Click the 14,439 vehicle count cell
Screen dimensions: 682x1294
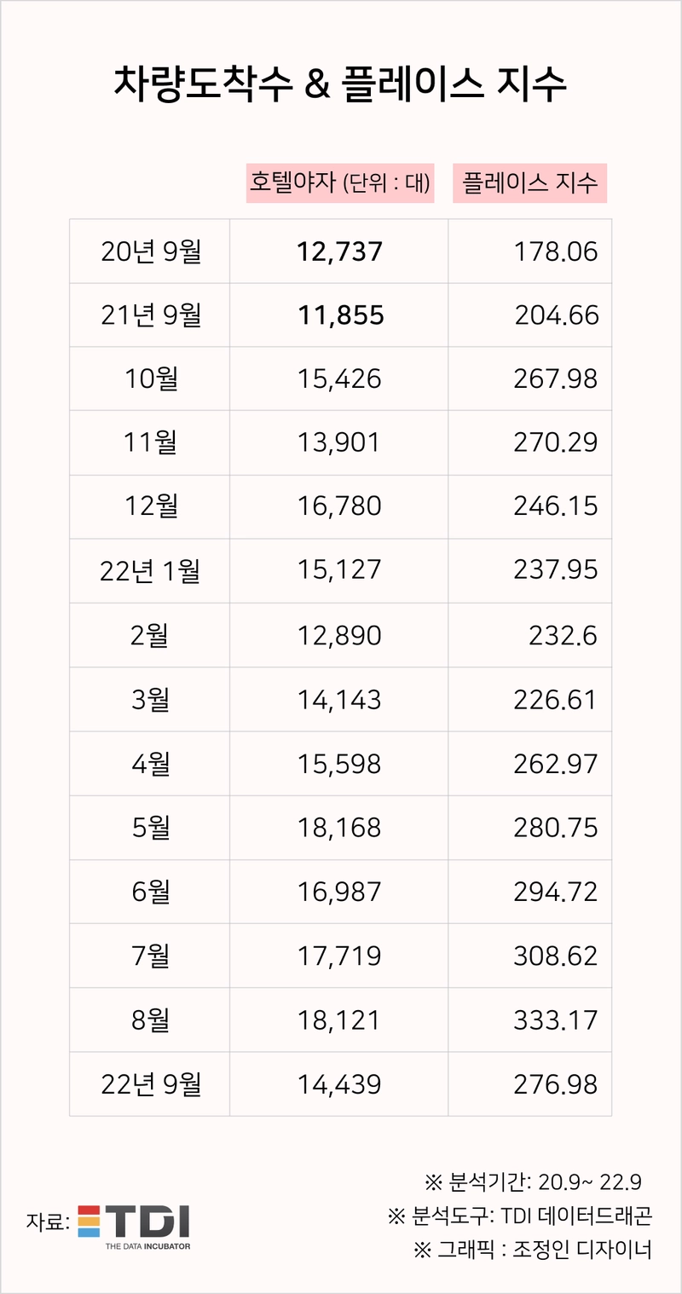pyautogui.click(x=339, y=1084)
